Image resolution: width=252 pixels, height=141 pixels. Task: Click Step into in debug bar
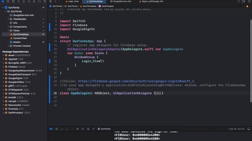tap(67, 129)
